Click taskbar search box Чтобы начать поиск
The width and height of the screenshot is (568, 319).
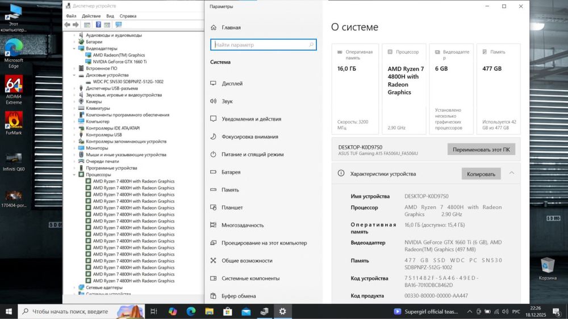tap(82, 312)
